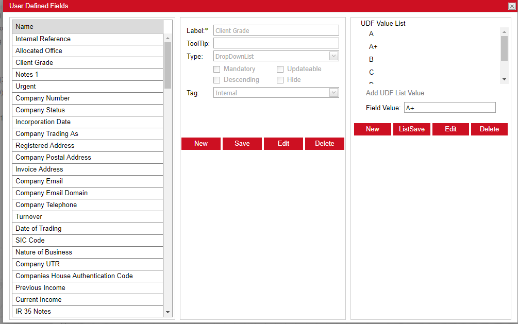Close the User Defined Fields dialog
Image resolution: width=518 pixels, height=324 pixels.
[x=512, y=6]
